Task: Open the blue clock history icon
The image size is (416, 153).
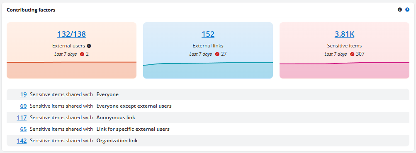Action: coord(408,9)
